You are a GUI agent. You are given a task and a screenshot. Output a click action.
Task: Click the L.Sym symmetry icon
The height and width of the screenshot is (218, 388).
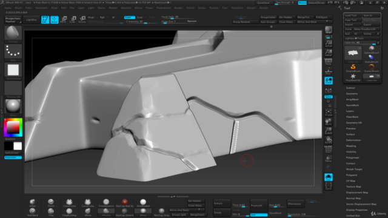click(x=329, y=91)
